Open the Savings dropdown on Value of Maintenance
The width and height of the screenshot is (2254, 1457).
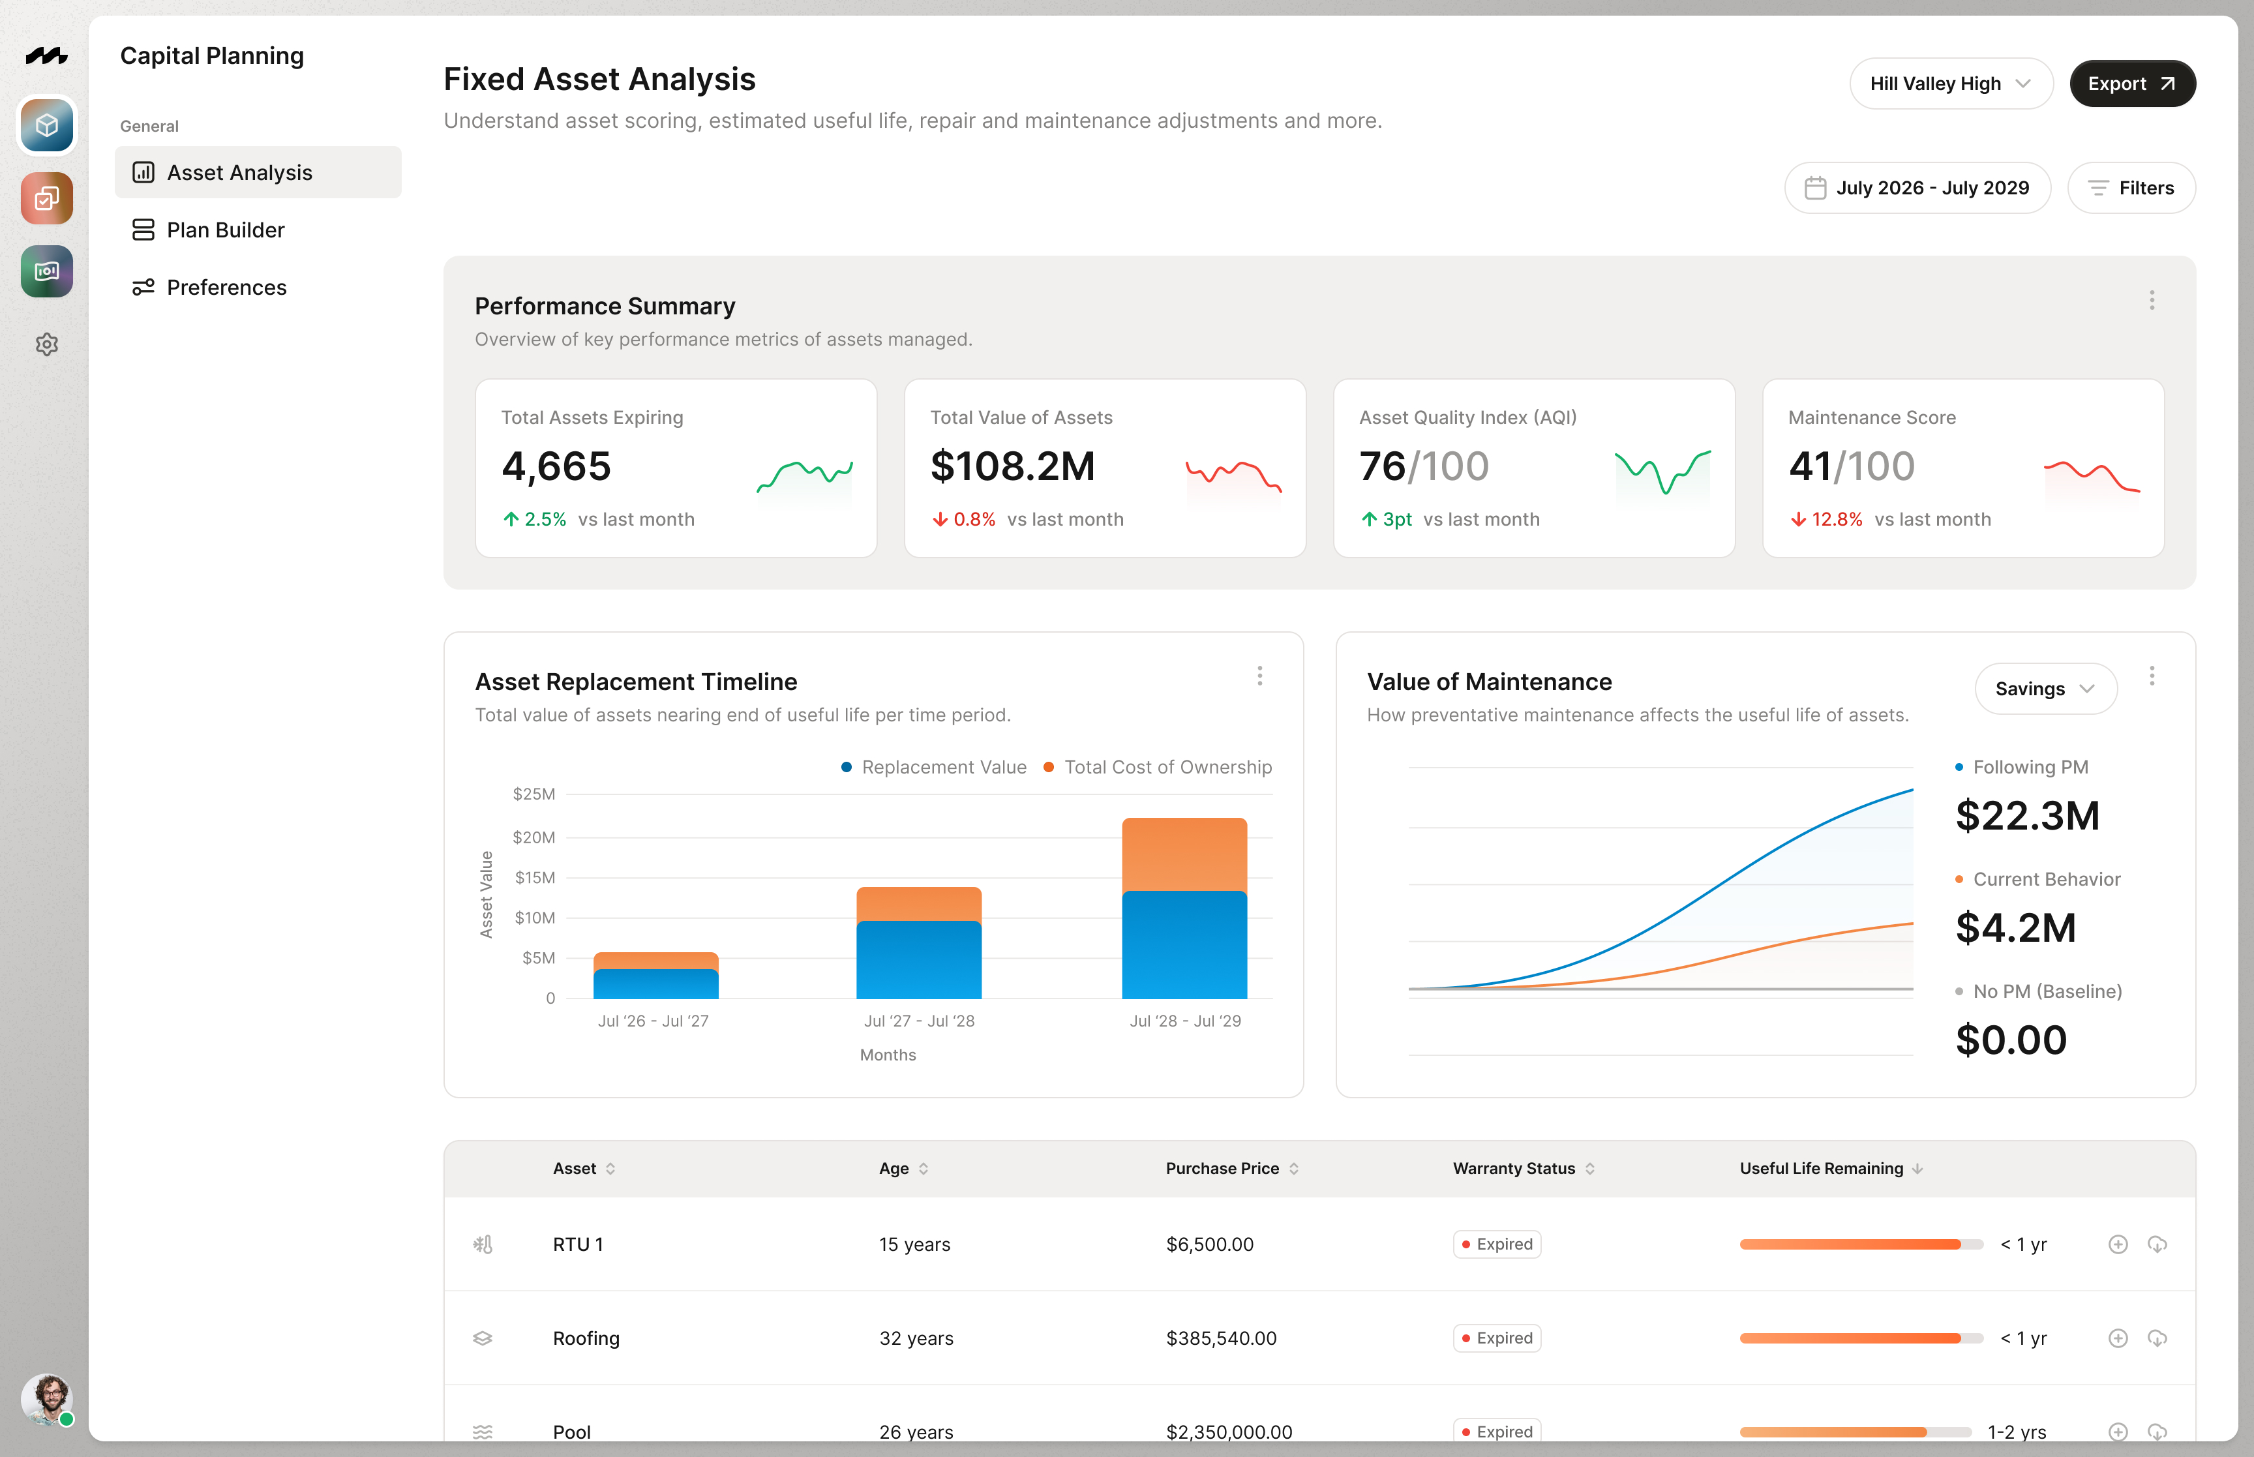coord(2045,689)
